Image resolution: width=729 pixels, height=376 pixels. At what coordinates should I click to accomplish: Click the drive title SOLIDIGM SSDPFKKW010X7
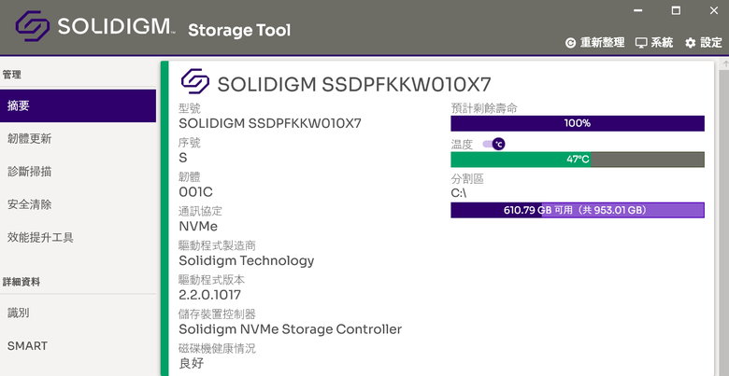point(354,85)
